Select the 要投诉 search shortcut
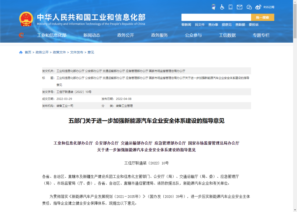Image resolution: width=297 pixels, height=212 pixels. tap(254, 25)
